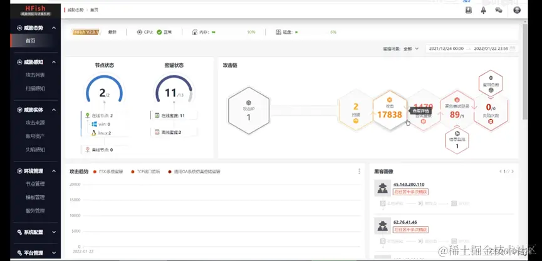Click the 失陷次数 0/0 hexagon
The image size is (542, 261).
pos(491,111)
